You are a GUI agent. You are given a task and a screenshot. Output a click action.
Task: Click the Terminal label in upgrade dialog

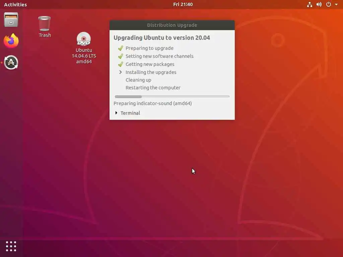point(130,113)
